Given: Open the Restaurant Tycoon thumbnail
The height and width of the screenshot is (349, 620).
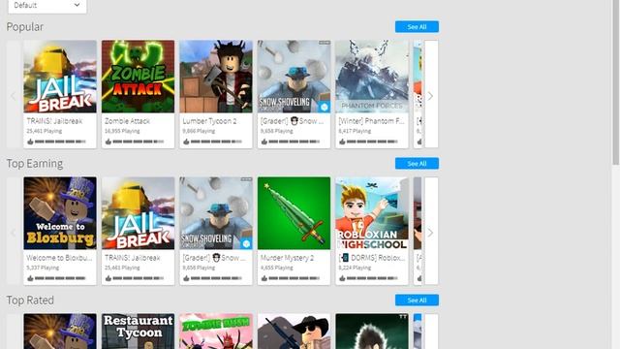Looking at the screenshot, I should tap(138, 332).
